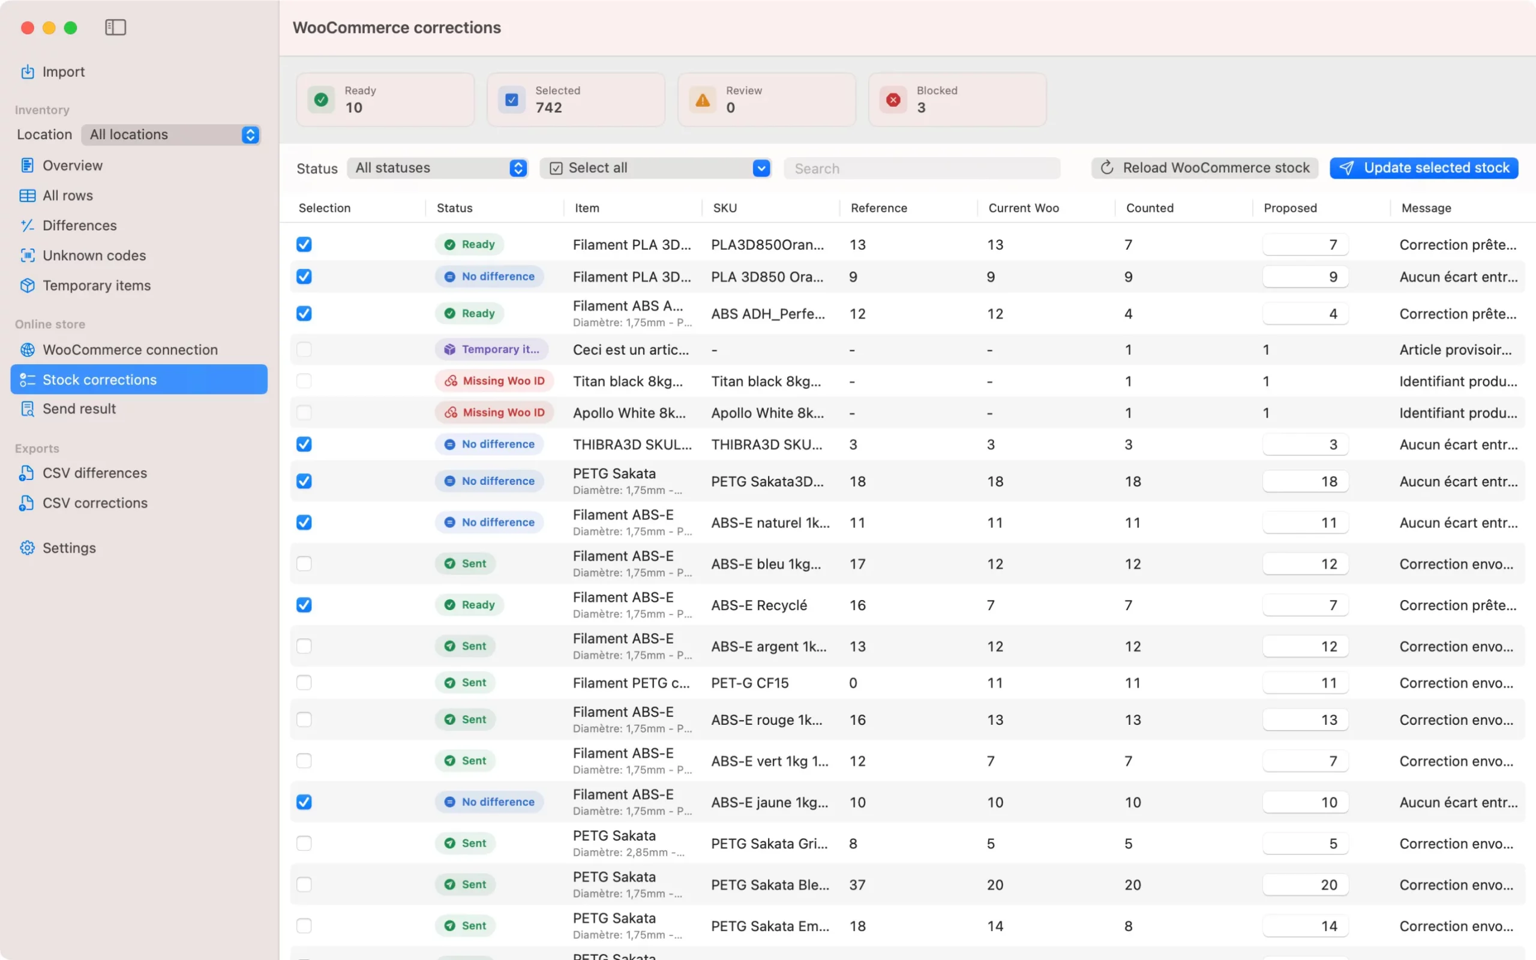Viewport: 1536px width, 960px height.
Task: Click the Settings gear icon
Action: click(27, 548)
